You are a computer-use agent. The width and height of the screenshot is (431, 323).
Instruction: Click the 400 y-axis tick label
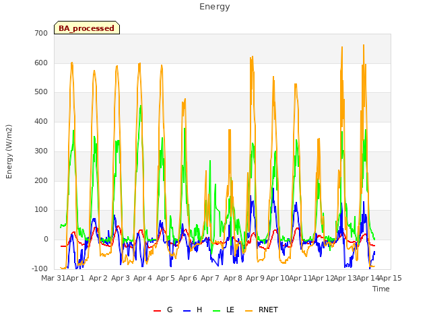pyautogui.click(x=41, y=121)
